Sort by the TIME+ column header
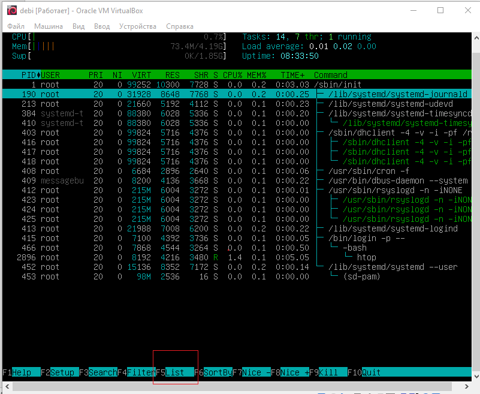The height and width of the screenshot is (394, 480). coord(293,75)
